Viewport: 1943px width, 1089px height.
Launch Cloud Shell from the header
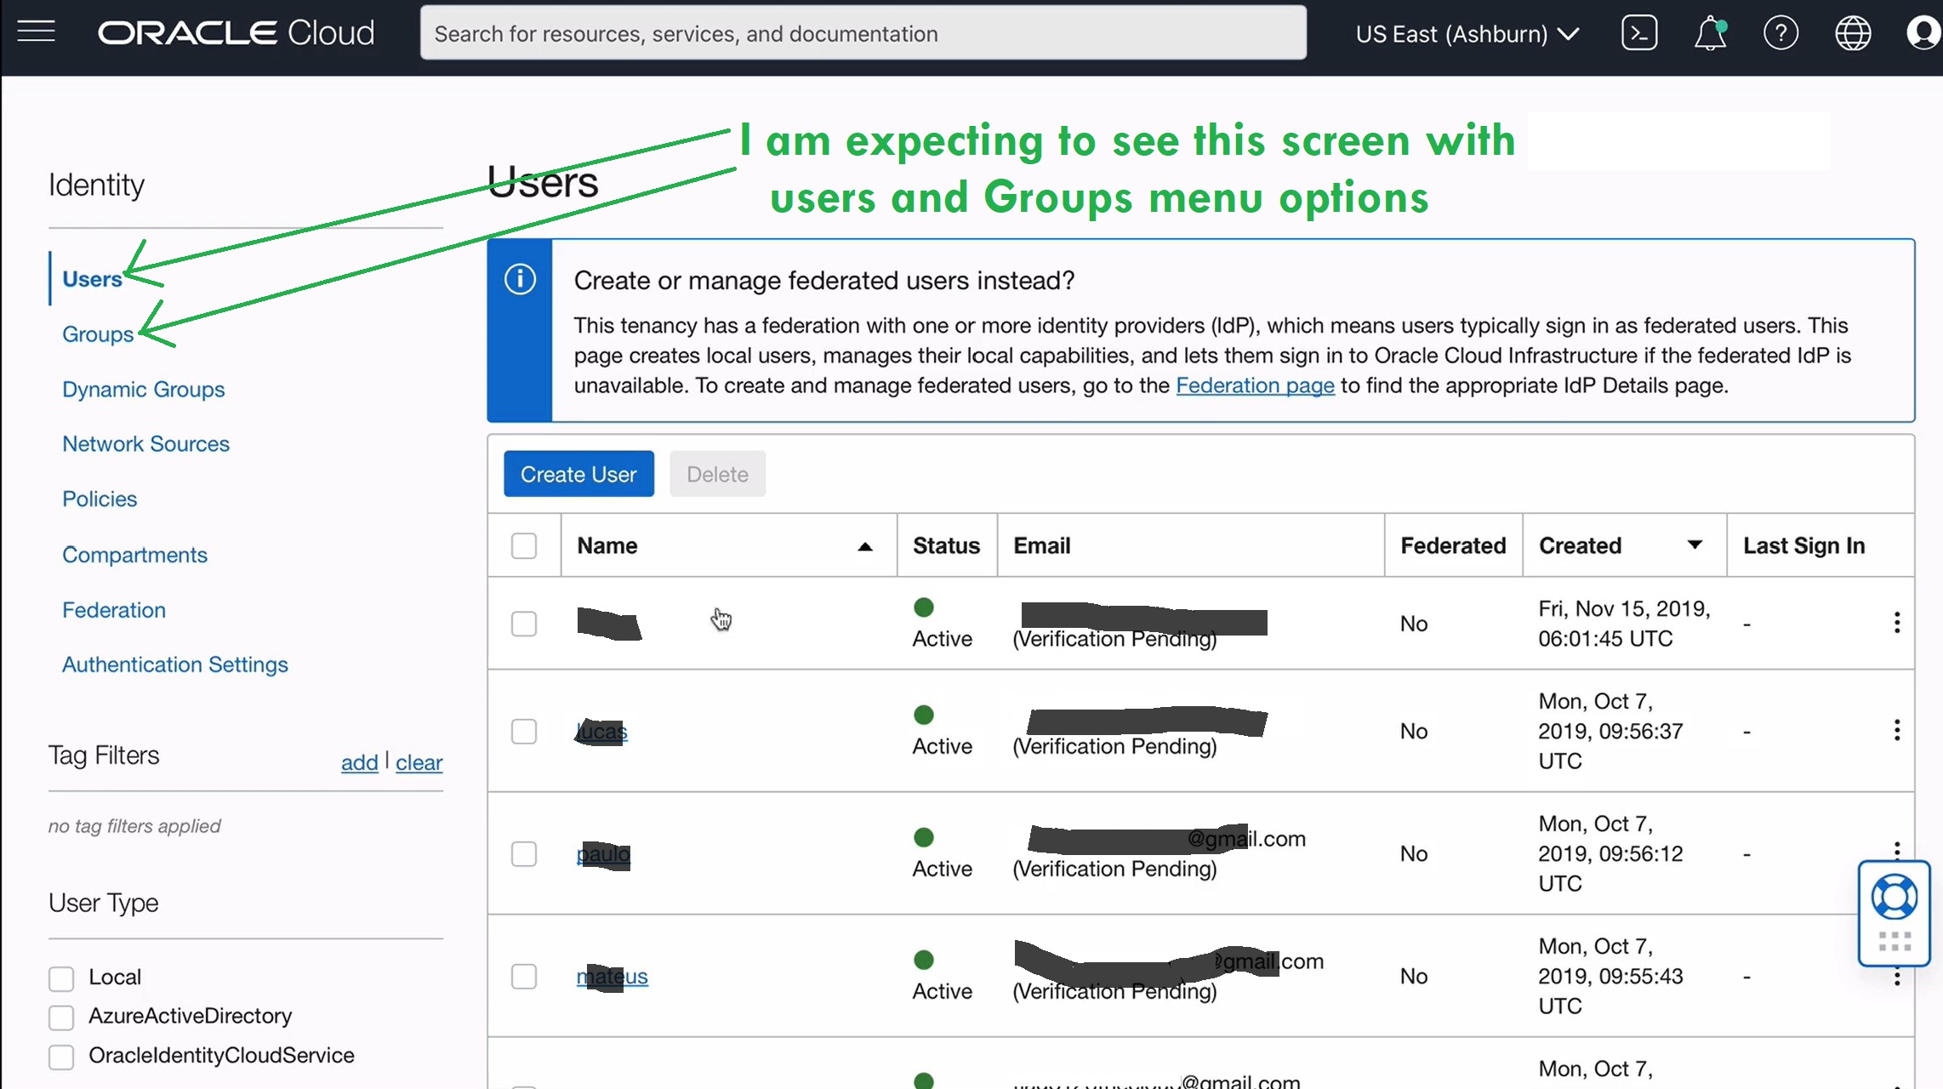[1638, 33]
